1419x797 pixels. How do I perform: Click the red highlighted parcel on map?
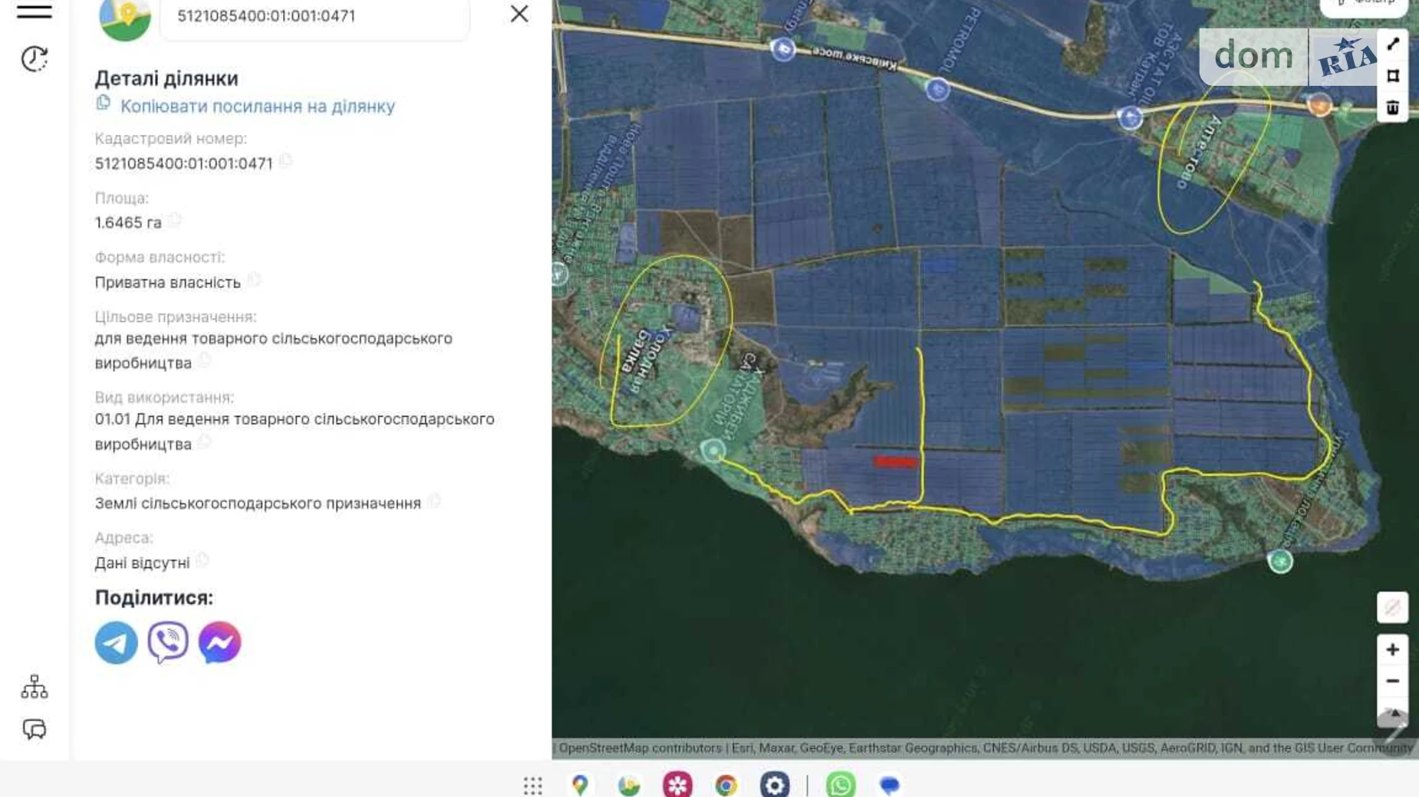click(895, 461)
